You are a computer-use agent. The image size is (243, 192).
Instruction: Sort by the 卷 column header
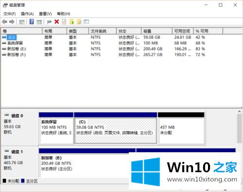21,31
